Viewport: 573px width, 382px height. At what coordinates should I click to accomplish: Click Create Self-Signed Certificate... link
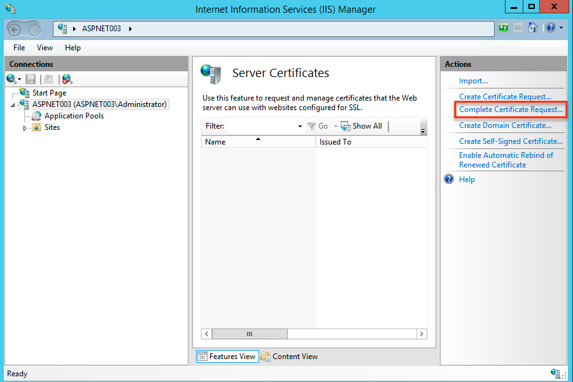(x=511, y=141)
